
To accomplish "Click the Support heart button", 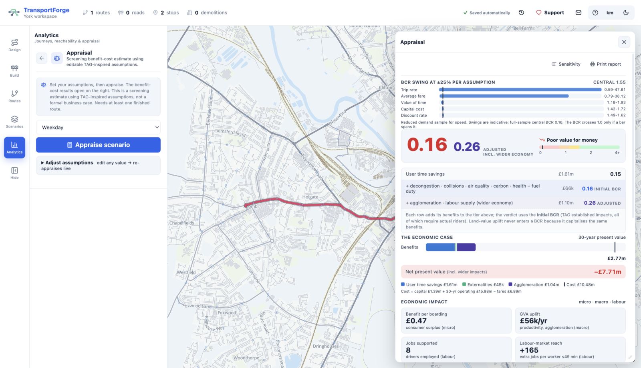I will pos(550,13).
